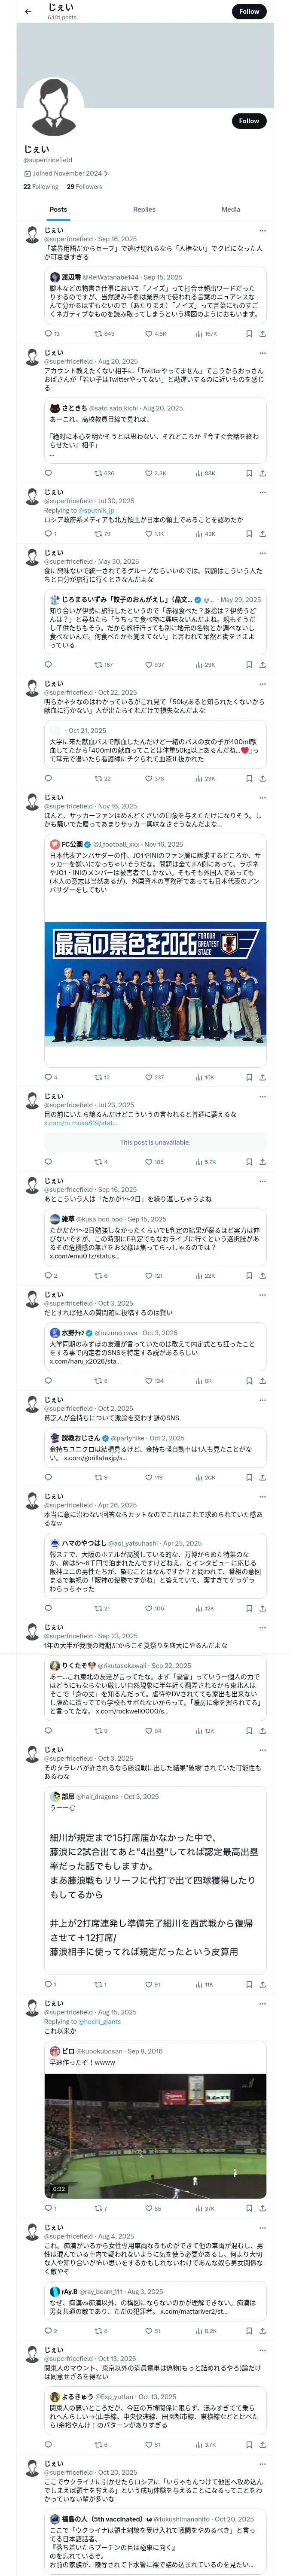Click the Follow button in the top header
The height and width of the screenshot is (2576, 290).
249,11
